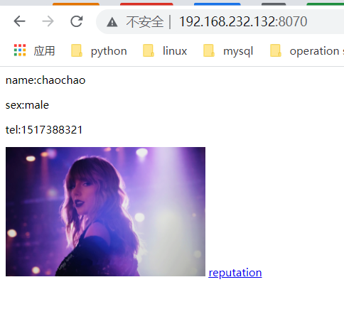Switch to the blue-colored browser tab

pos(217,4)
